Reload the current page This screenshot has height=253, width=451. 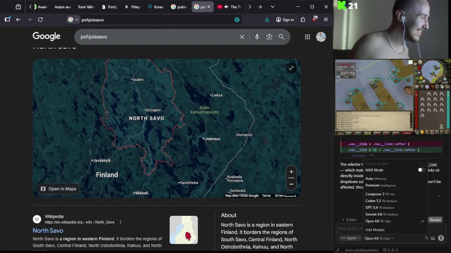tap(40, 20)
